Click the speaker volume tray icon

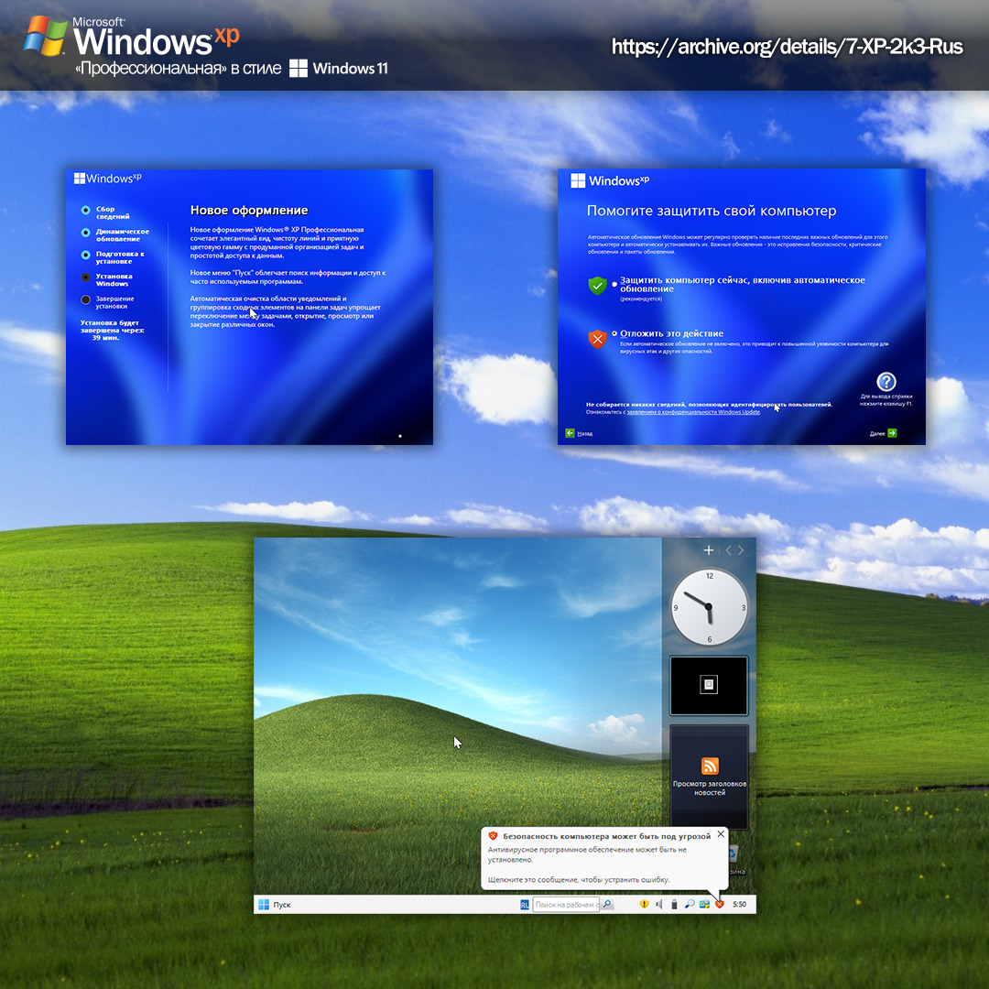point(659,905)
